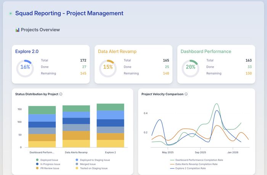Click the Squad Reporting - Project Management heading
267x175 pixels.
[x=69, y=13]
